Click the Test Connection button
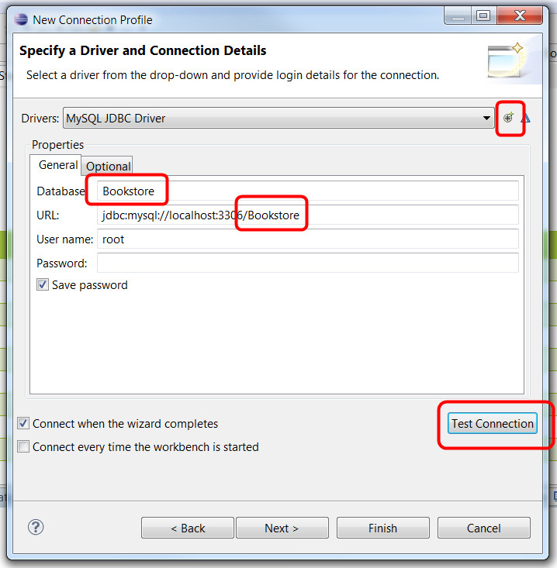 tap(492, 423)
